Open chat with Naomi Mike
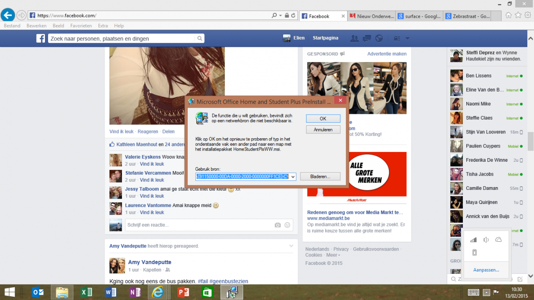This screenshot has height=300, width=534. pyautogui.click(x=486, y=104)
